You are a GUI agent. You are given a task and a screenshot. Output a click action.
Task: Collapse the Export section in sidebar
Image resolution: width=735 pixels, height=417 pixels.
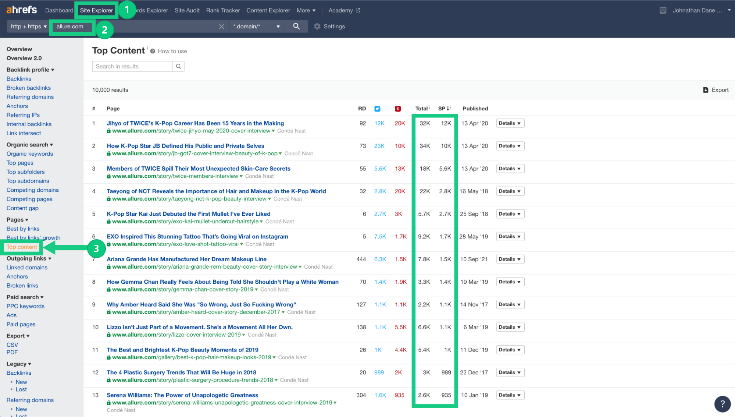(x=18, y=336)
